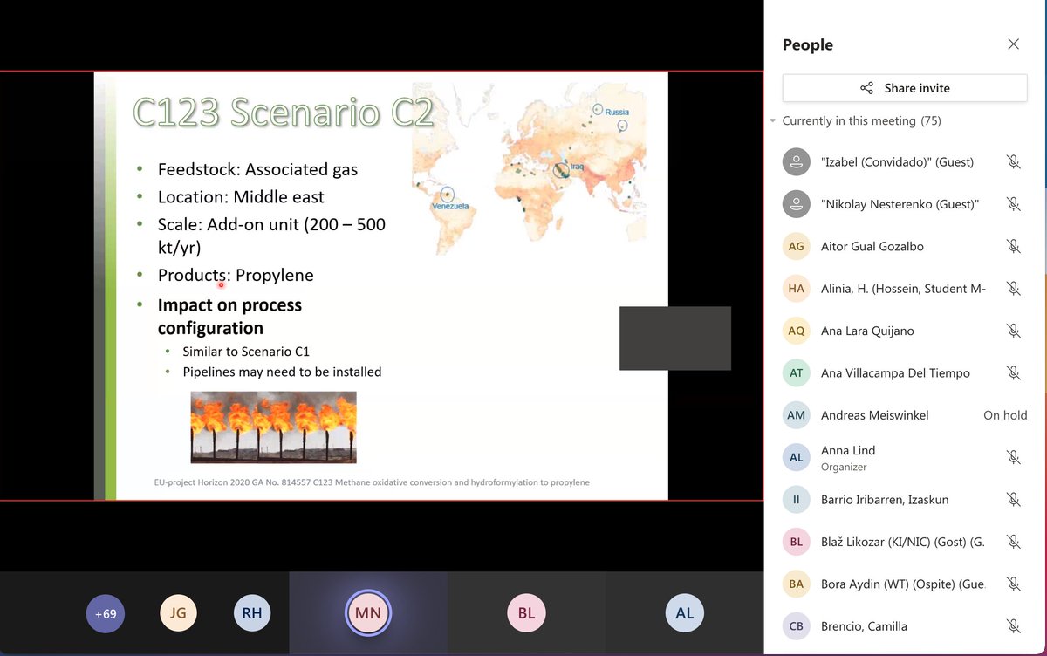Select the BL avatar in the People list

click(x=797, y=542)
